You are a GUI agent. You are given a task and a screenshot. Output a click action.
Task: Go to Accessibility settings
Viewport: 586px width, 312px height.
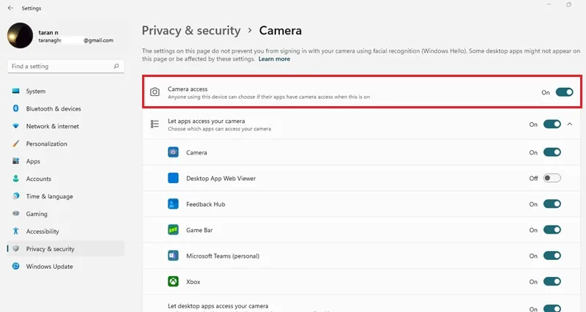point(65,231)
